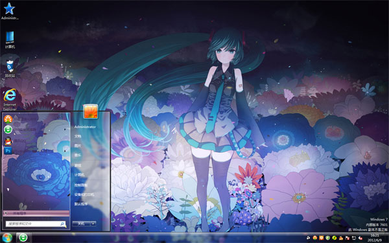Click the monitor display tray icon
The image size is (389, 243).
(354, 238)
